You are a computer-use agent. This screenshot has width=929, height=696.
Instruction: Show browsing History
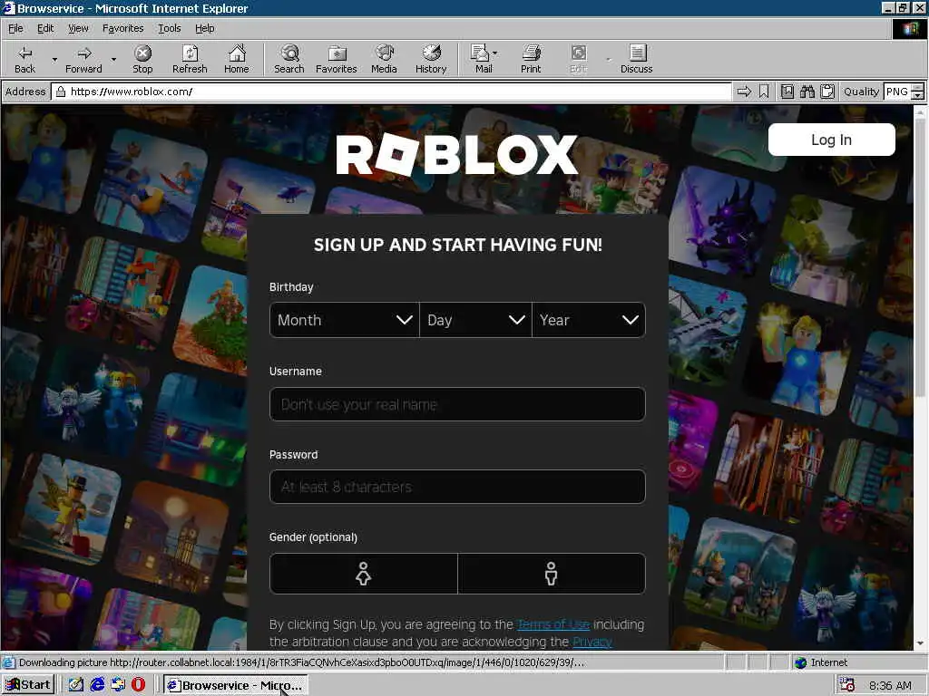pyautogui.click(x=431, y=59)
